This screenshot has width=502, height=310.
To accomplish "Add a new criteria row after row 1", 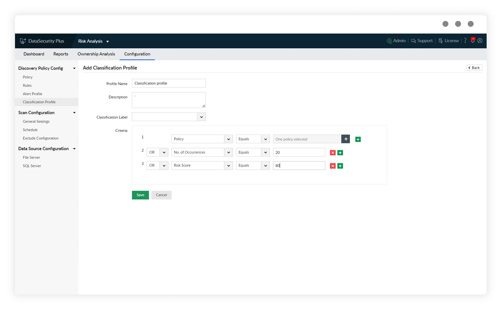I will point(357,139).
